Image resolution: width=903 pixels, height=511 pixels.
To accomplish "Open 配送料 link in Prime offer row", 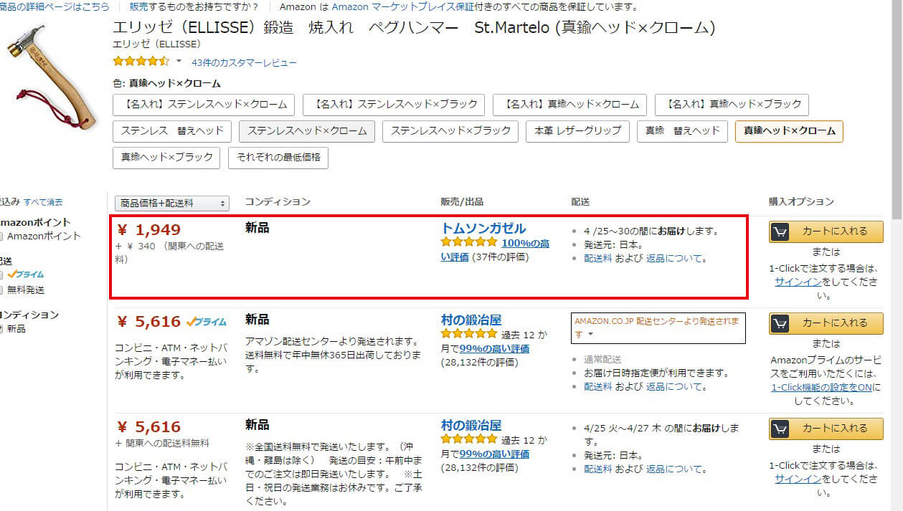I will (x=598, y=386).
